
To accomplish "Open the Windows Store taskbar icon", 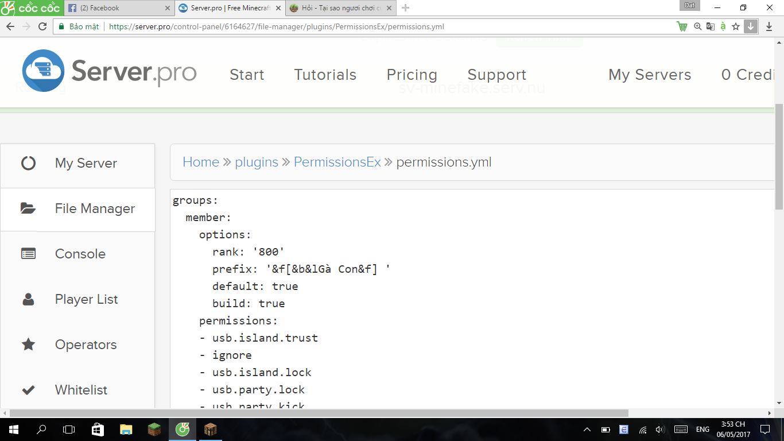I will (x=98, y=429).
